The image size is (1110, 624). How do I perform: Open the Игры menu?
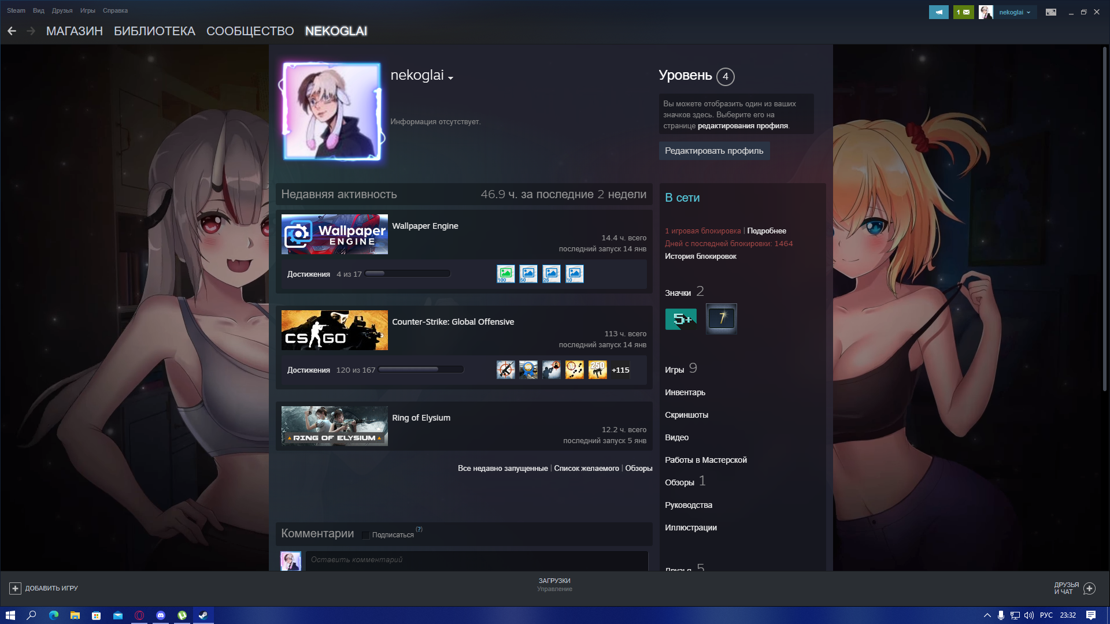(88, 10)
